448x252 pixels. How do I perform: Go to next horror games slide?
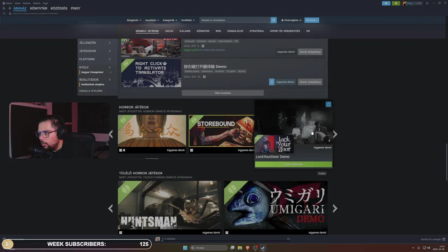click(335, 134)
